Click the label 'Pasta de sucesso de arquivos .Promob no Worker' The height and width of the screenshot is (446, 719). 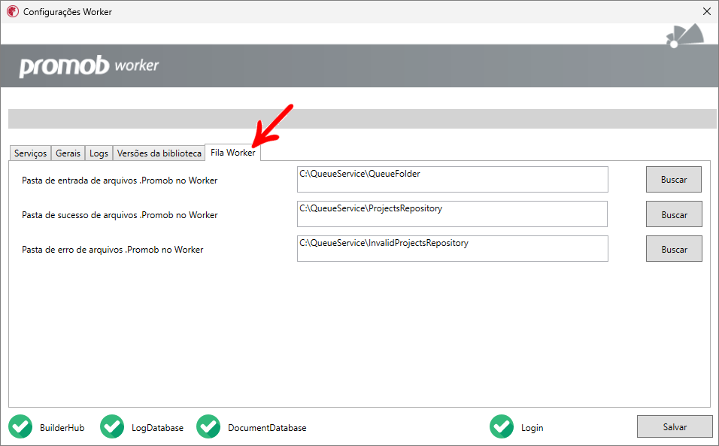coord(120,215)
